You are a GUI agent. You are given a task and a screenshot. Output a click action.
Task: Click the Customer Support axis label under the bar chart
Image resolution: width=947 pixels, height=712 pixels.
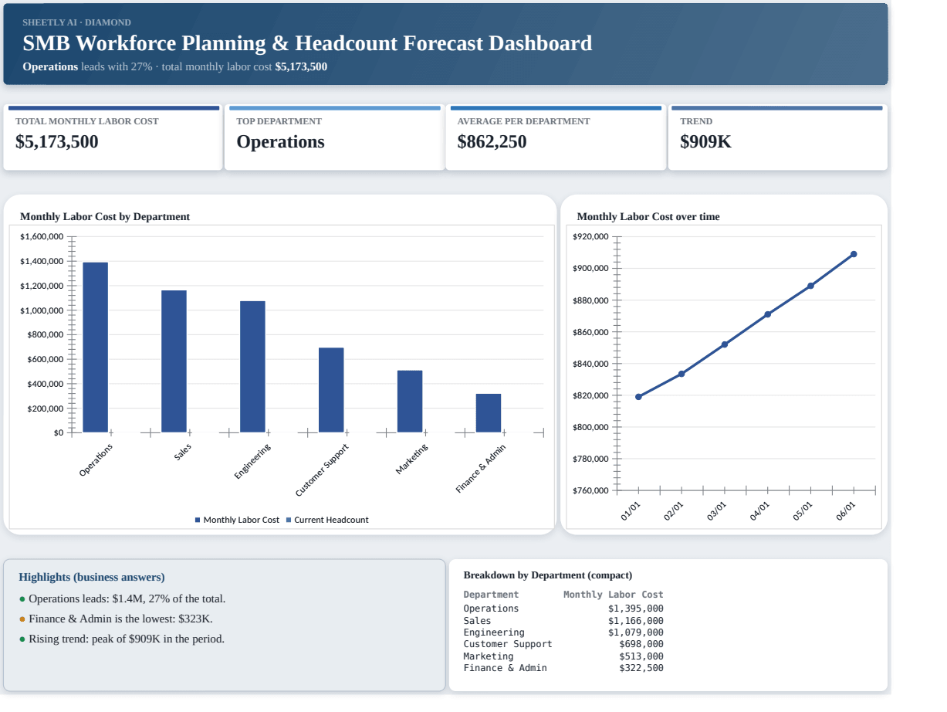(322, 470)
